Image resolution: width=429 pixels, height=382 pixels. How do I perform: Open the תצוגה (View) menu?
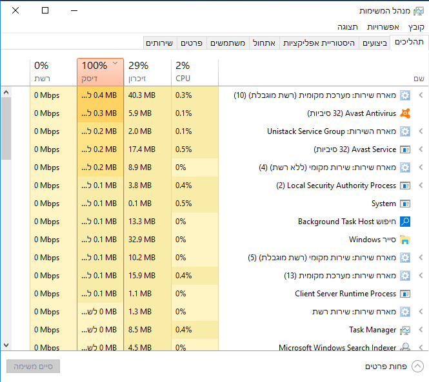[348, 27]
